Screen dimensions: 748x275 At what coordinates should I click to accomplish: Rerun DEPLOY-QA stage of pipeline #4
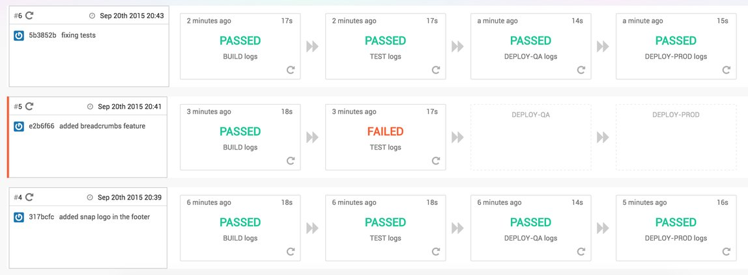tap(581, 252)
